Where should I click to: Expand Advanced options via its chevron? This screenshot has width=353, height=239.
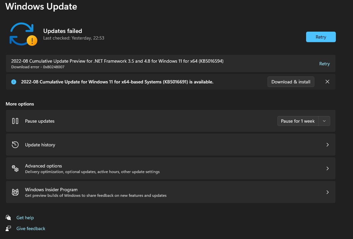tap(328, 168)
